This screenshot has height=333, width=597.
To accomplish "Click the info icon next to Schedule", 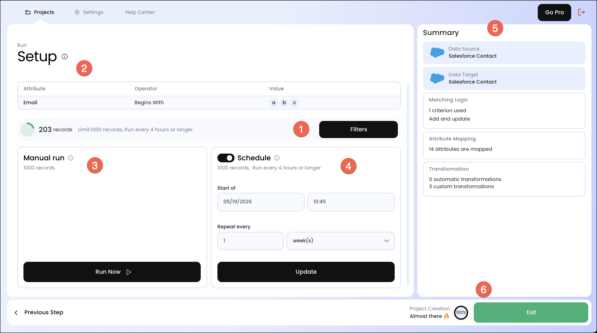I will [x=277, y=158].
